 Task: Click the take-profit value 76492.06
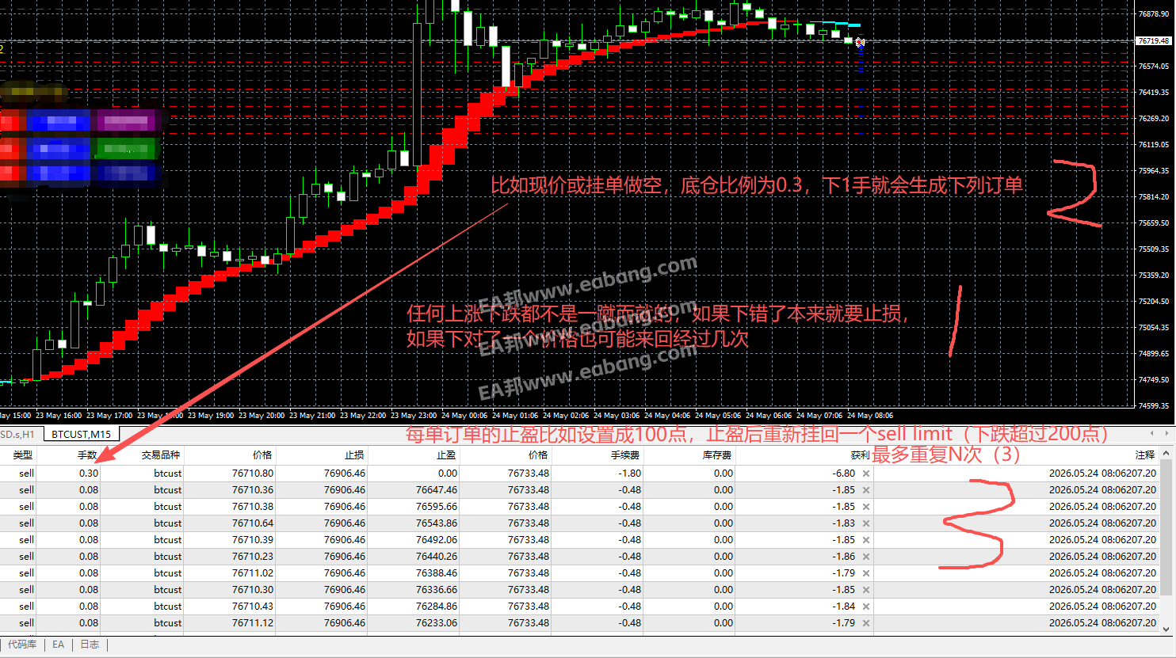(x=437, y=540)
